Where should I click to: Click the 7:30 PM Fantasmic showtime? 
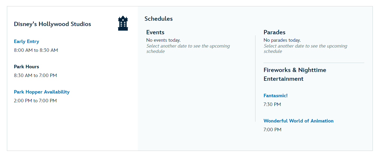272,104
